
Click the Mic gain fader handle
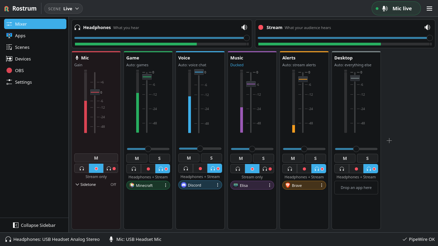[x=95, y=92]
